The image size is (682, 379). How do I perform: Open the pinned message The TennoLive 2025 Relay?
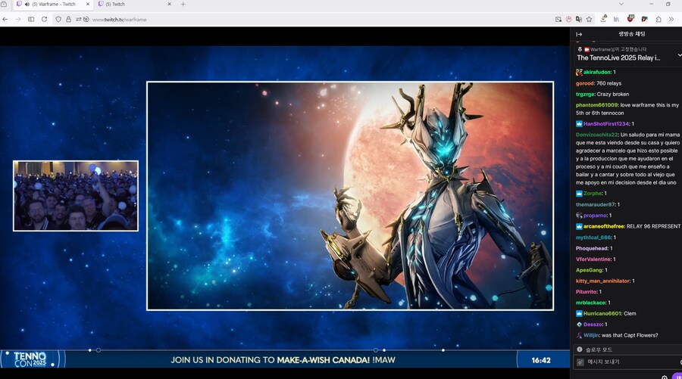(x=618, y=57)
